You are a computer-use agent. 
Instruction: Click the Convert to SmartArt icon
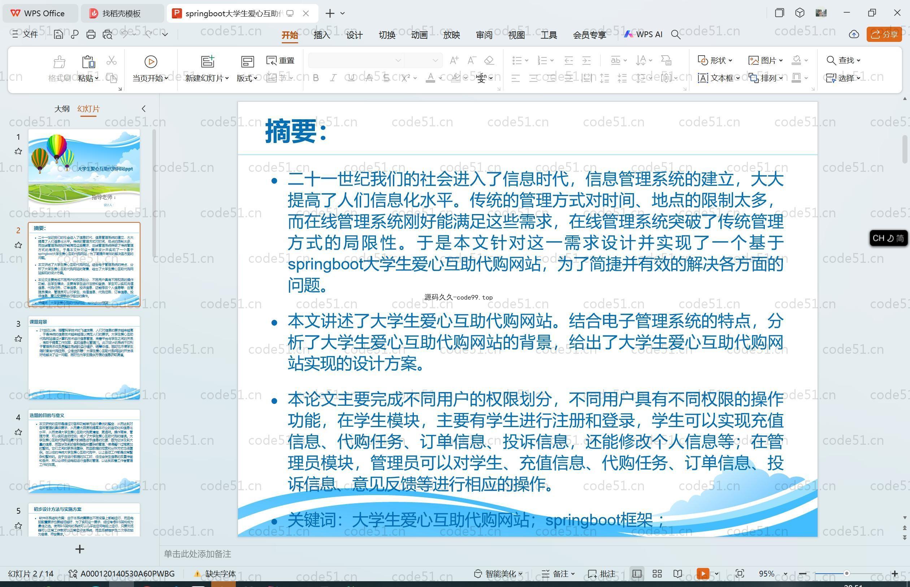coord(666,60)
